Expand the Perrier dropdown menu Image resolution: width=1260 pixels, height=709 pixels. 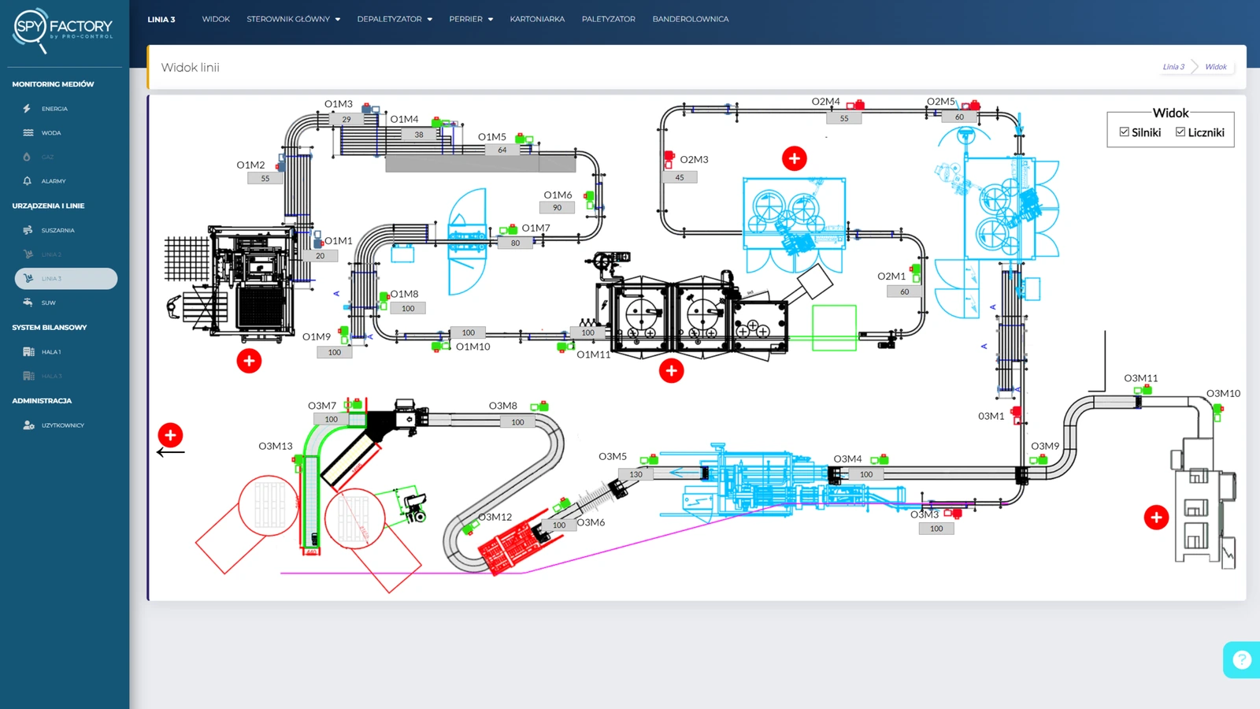click(x=471, y=19)
